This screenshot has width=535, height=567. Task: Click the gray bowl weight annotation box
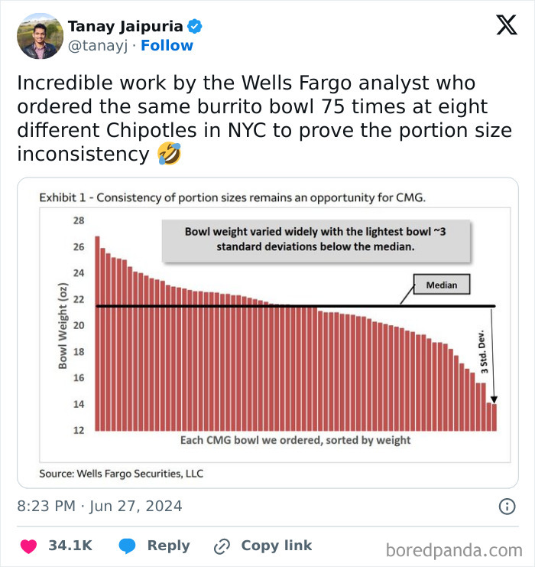click(x=315, y=240)
